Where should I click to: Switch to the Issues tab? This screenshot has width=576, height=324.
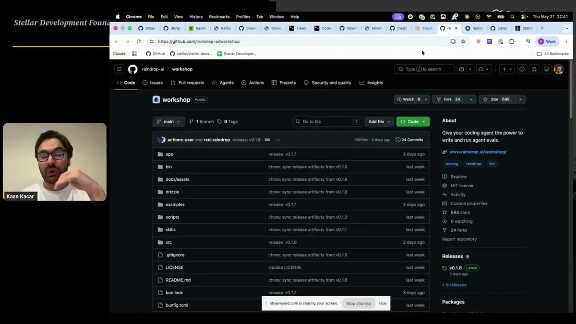click(x=153, y=83)
